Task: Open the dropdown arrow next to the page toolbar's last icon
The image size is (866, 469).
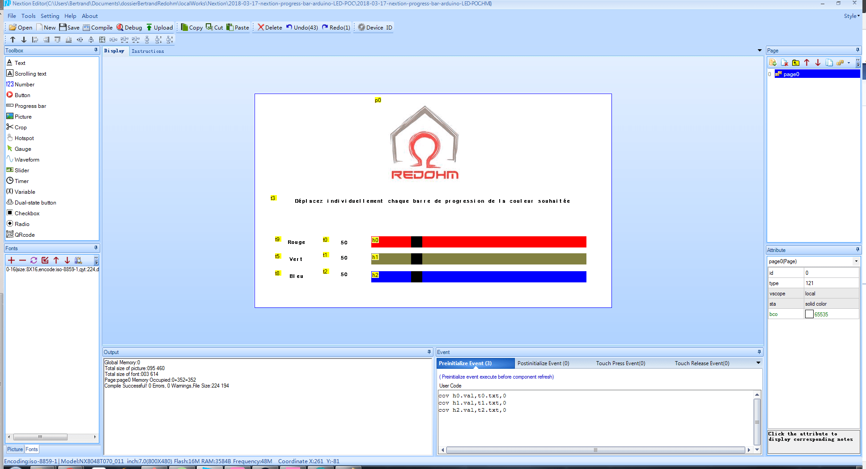Action: coord(849,63)
